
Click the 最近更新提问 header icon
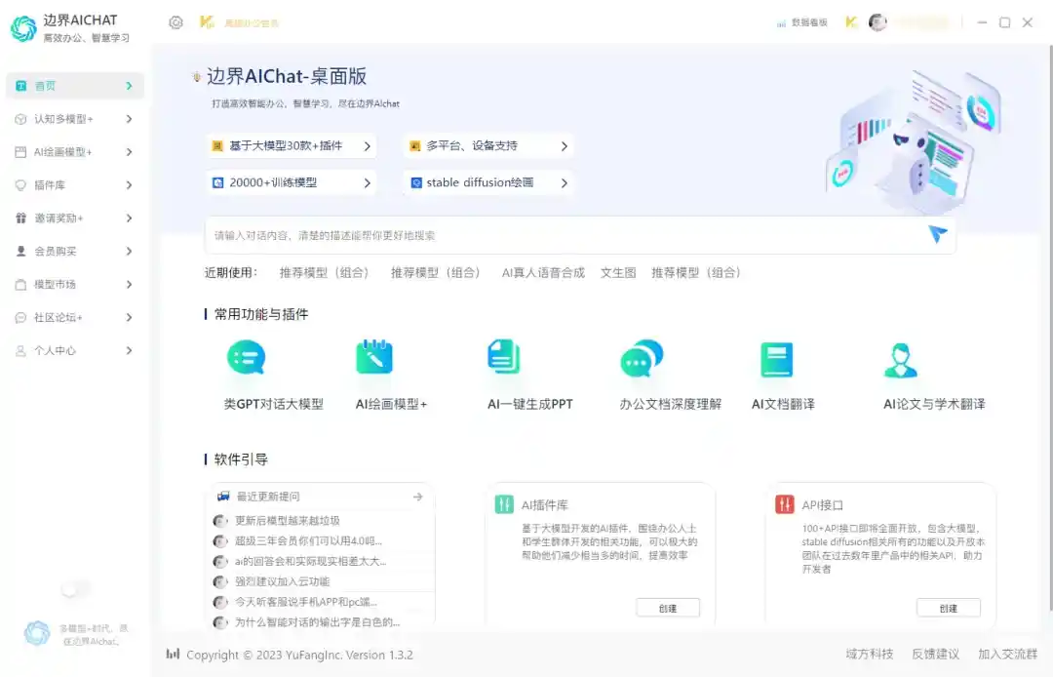pyautogui.click(x=223, y=497)
